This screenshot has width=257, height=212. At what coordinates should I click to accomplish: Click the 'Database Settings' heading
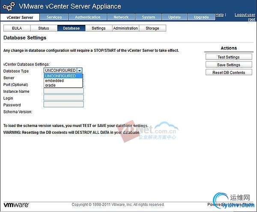[x=25, y=38]
